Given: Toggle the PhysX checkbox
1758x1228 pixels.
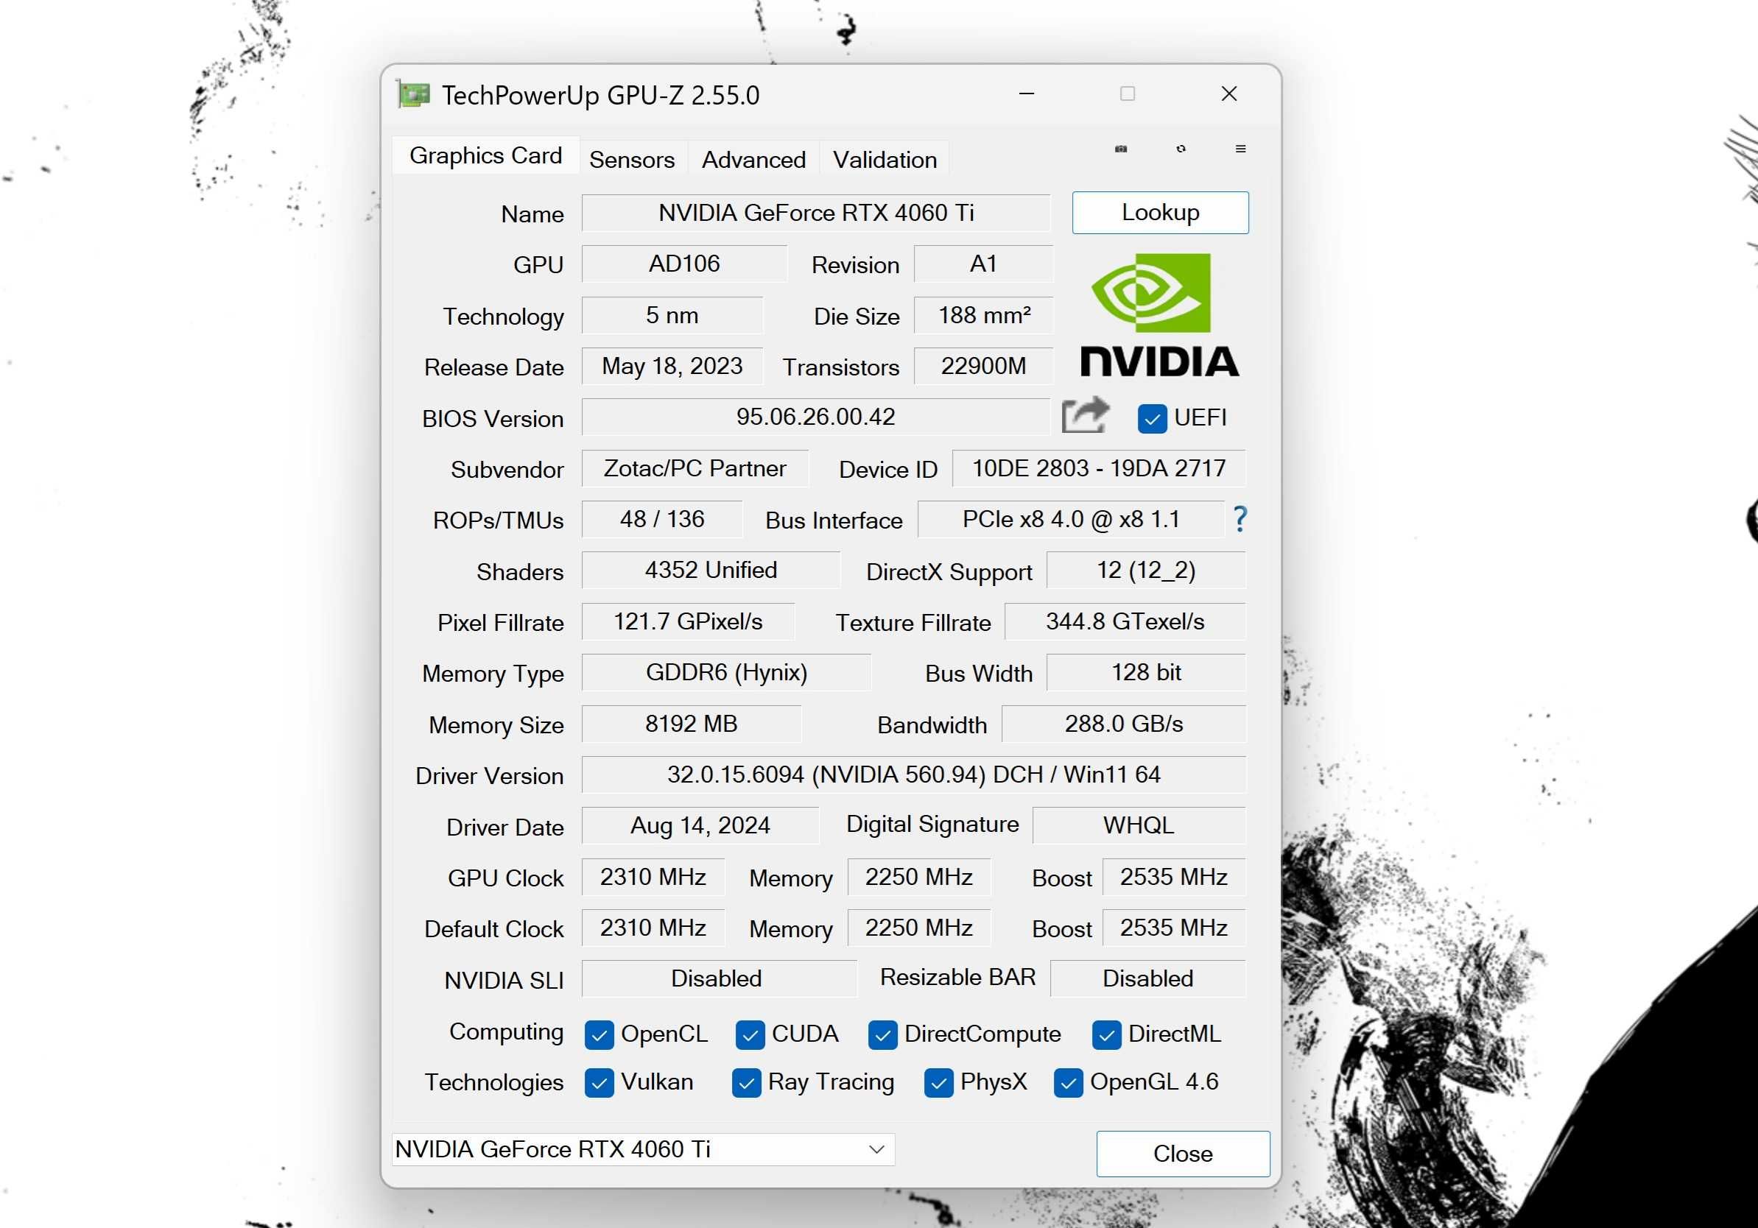Looking at the screenshot, I should point(938,1082).
